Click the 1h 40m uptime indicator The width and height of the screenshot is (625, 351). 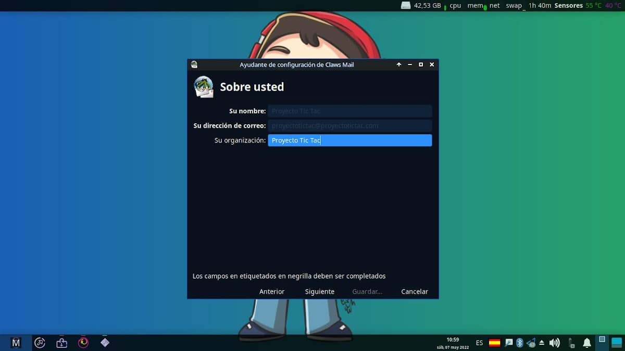pyautogui.click(x=540, y=6)
